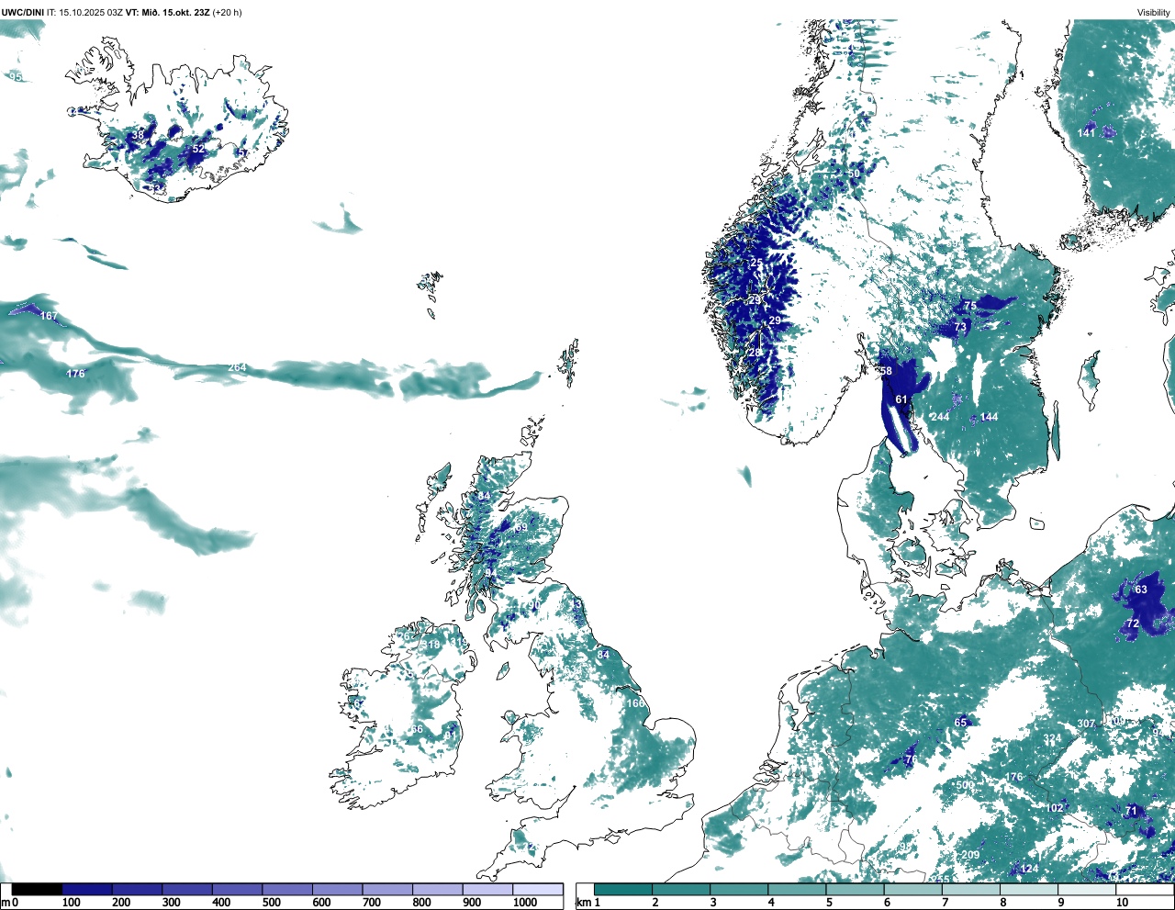Pick the dark navy 100–200 m legend swatch
The width and height of the screenshot is (1175, 910).
click(87, 890)
